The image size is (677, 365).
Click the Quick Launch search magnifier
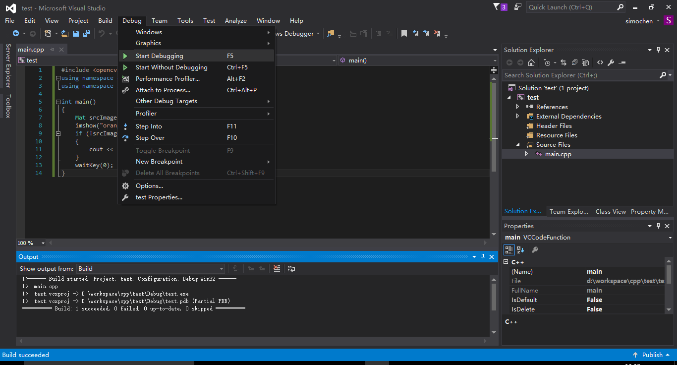620,7
